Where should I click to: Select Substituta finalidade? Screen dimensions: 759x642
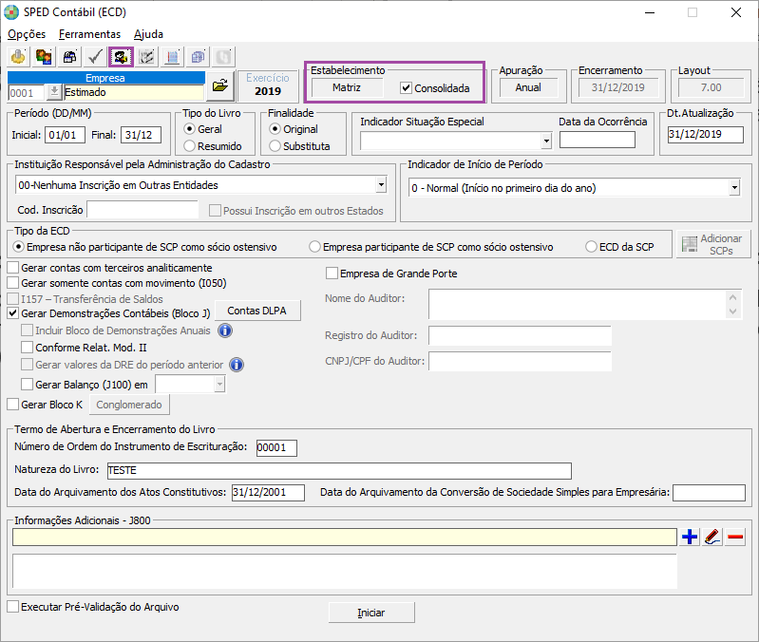coord(275,146)
